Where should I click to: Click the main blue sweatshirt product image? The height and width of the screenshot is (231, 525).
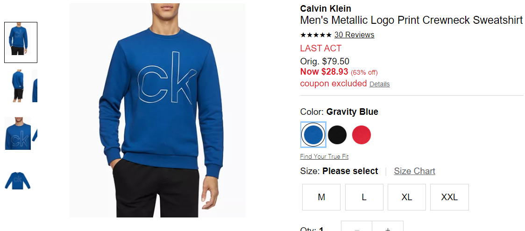pyautogui.click(x=157, y=110)
